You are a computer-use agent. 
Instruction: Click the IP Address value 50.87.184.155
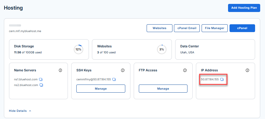pyautogui.click(x=210, y=79)
